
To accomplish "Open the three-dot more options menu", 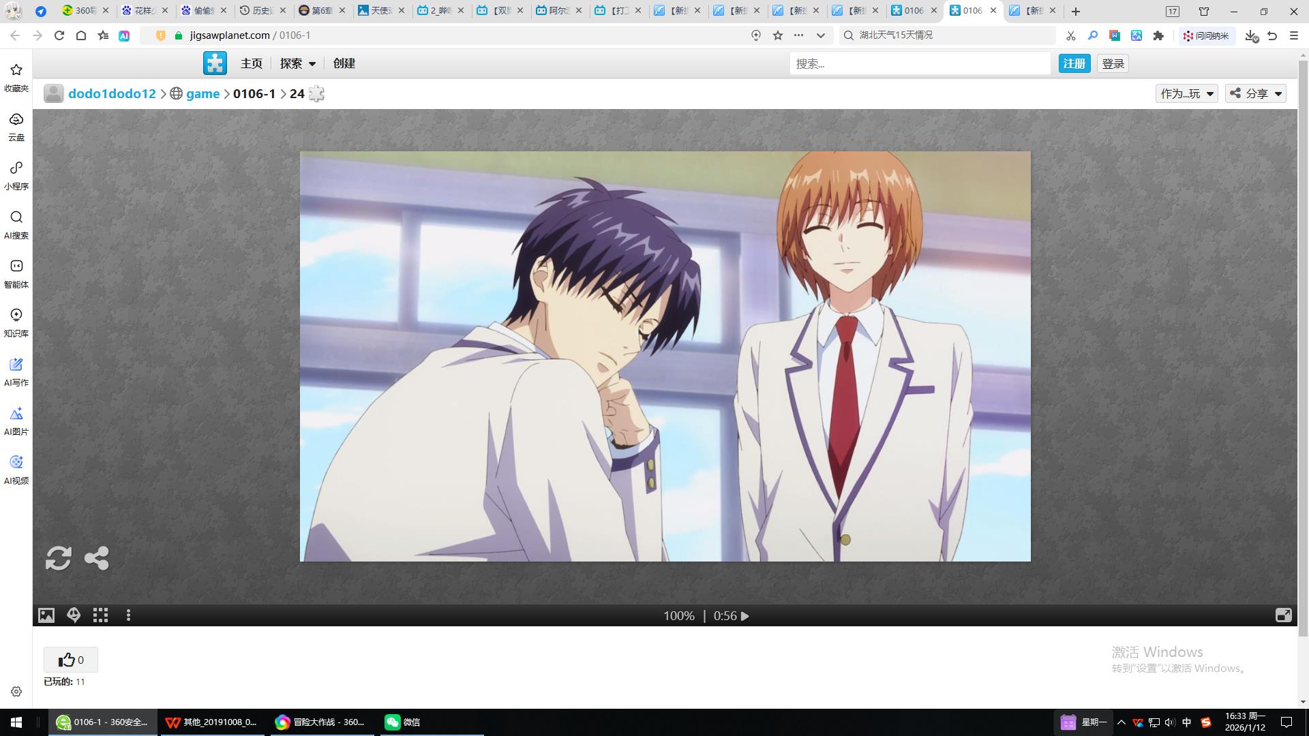I will [128, 615].
